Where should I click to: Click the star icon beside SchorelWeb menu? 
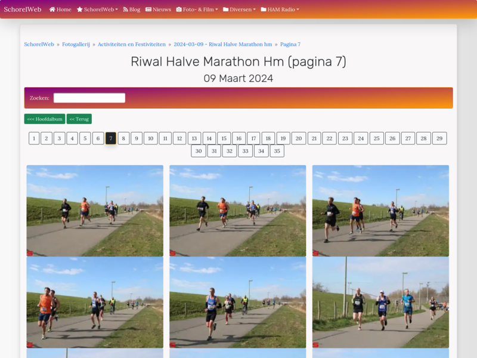80,10
